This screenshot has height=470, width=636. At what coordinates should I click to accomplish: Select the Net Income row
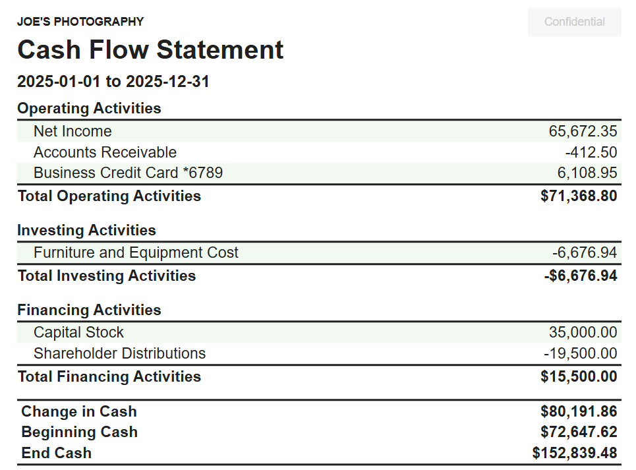(319, 131)
